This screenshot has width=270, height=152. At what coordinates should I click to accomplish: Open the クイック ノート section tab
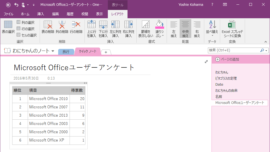pyautogui.click(x=88, y=51)
